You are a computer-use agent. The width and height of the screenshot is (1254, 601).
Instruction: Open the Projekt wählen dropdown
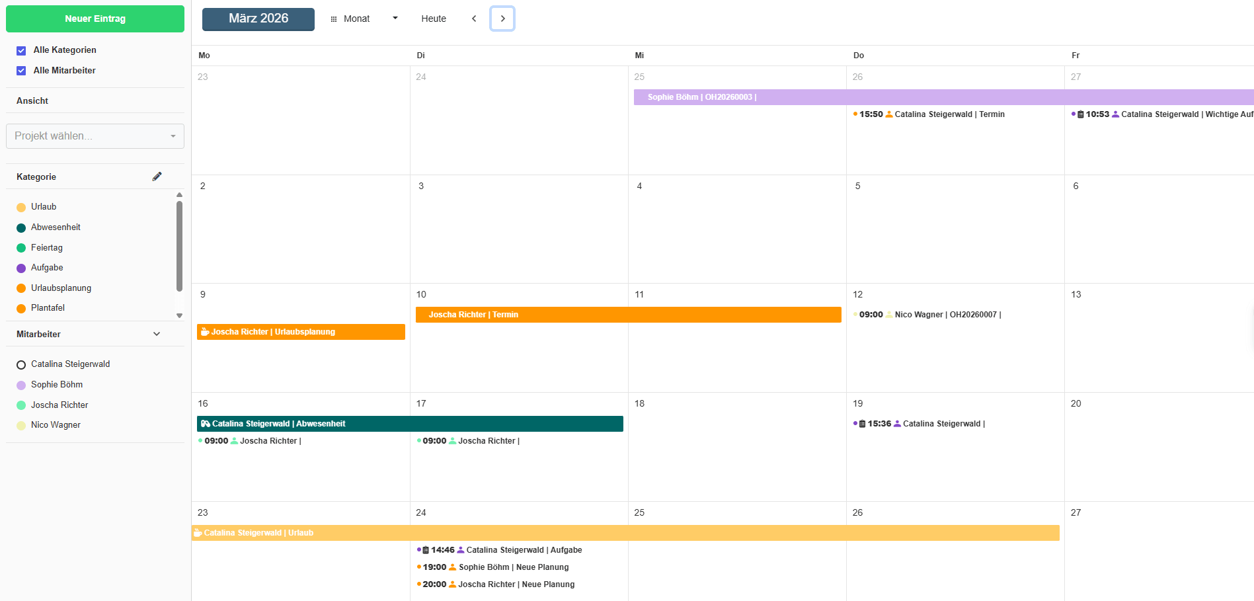click(95, 136)
